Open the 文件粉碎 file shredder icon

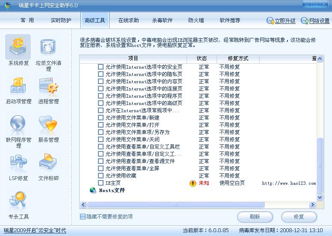48,162
